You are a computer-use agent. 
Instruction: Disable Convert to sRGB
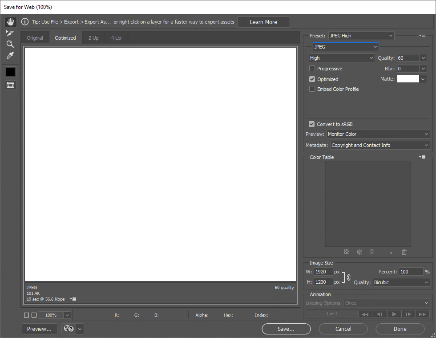point(312,124)
